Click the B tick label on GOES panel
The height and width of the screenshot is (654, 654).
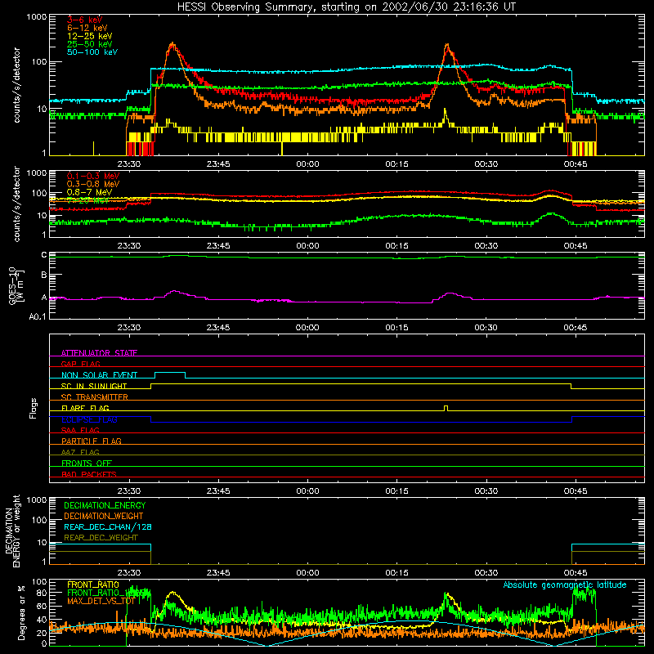tap(44, 275)
